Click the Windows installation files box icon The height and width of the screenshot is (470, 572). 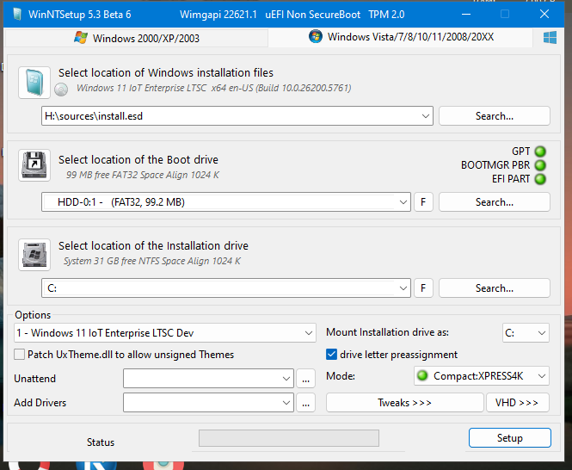point(34,83)
